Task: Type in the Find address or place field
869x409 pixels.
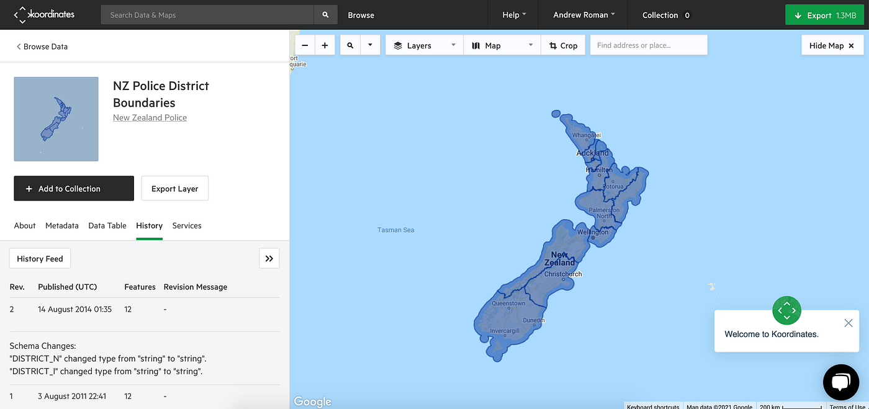Action: click(648, 45)
